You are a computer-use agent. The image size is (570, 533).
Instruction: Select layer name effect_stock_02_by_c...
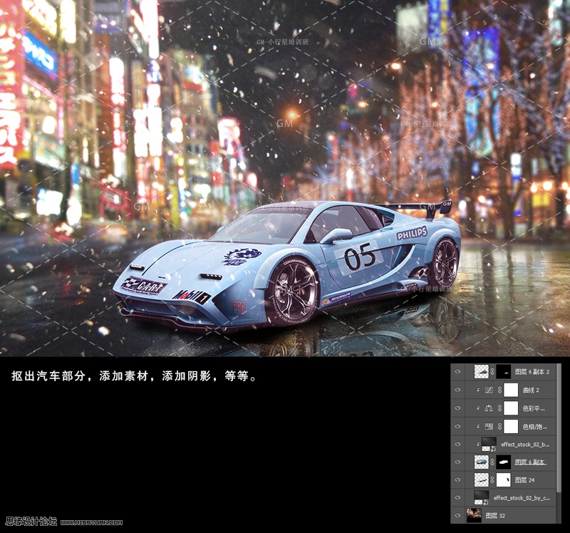(x=522, y=498)
